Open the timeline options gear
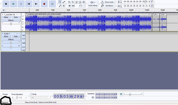 point(4,10)
